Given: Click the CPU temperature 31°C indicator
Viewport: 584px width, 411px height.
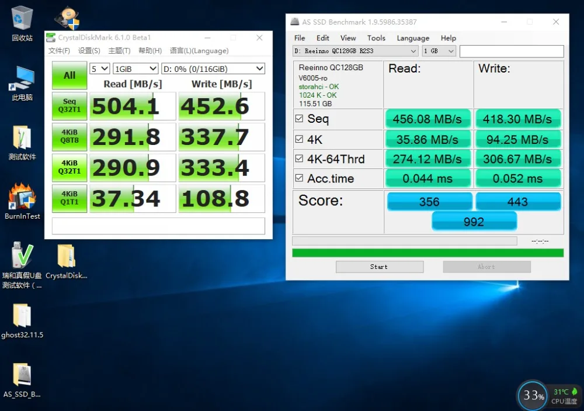Looking at the screenshot, I should point(565,396).
